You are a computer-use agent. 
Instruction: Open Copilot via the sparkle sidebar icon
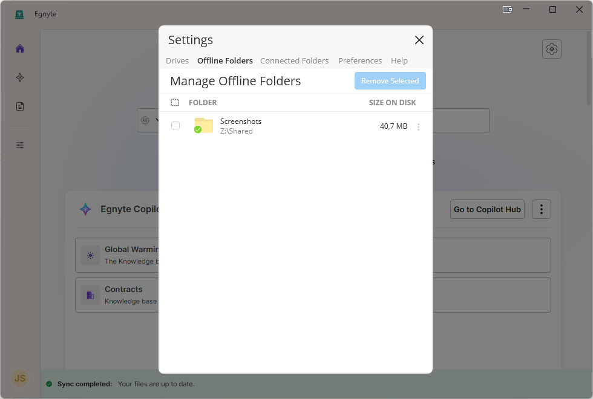[x=19, y=77]
